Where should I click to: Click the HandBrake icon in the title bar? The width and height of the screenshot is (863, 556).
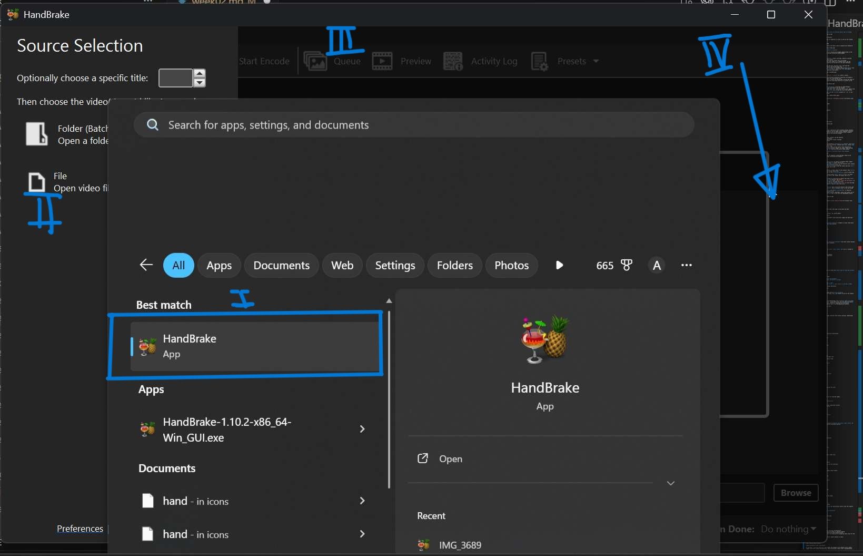[13, 14]
